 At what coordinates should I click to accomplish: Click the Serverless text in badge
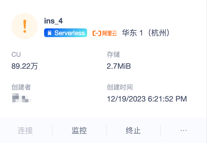[x=69, y=33]
